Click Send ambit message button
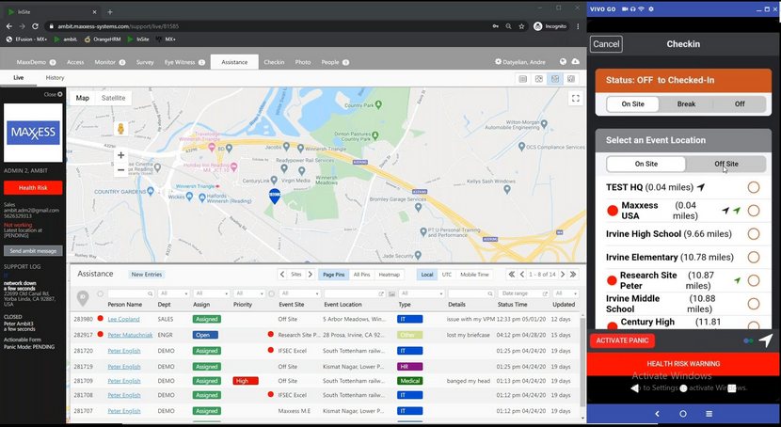 pyautogui.click(x=33, y=251)
